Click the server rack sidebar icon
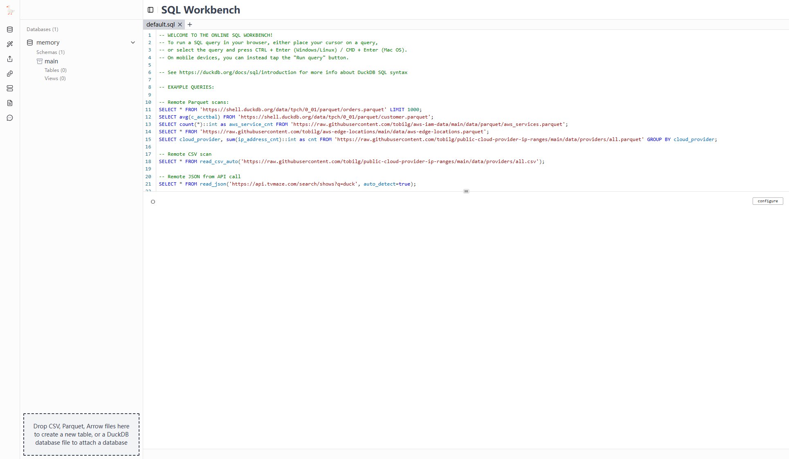 [10, 88]
